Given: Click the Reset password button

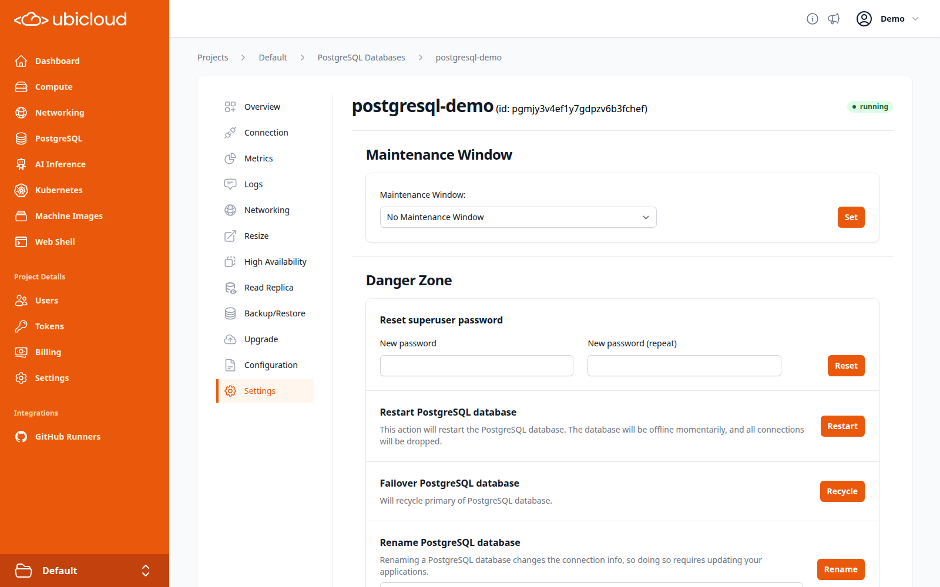Looking at the screenshot, I should [x=846, y=366].
